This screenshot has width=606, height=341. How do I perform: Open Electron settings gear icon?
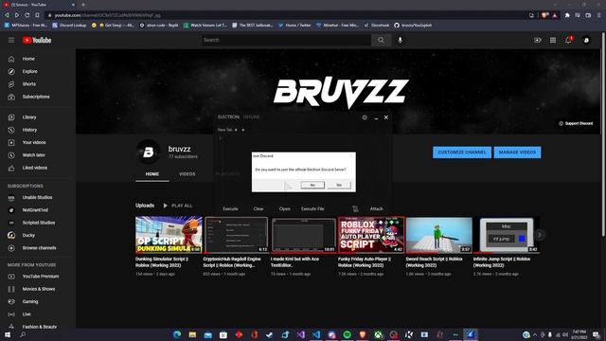pyautogui.click(x=365, y=117)
